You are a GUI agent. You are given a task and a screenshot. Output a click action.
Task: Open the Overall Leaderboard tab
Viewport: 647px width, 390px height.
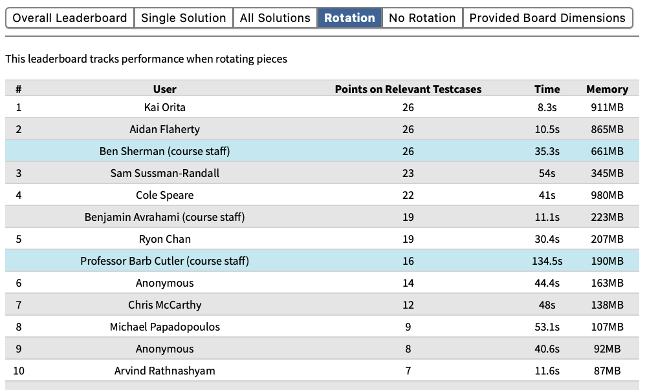click(x=70, y=18)
